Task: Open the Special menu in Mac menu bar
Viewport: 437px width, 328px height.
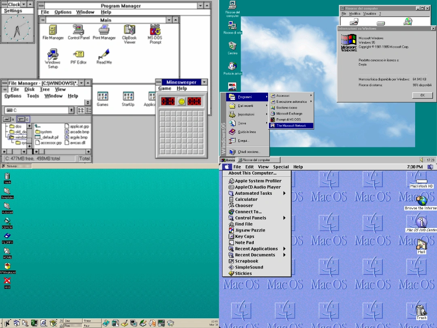Action: tap(281, 167)
